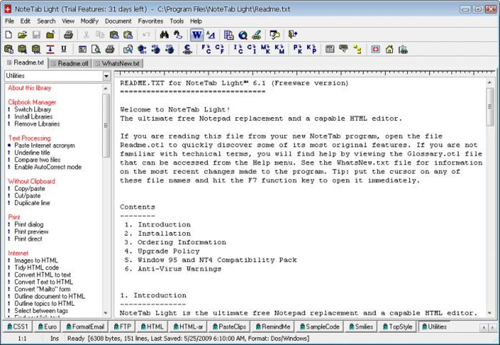Click the About this library heading
The image size is (500, 345).
29,88
